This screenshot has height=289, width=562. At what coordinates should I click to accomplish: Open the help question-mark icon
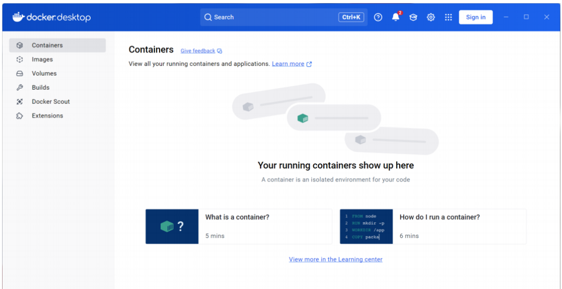378,17
